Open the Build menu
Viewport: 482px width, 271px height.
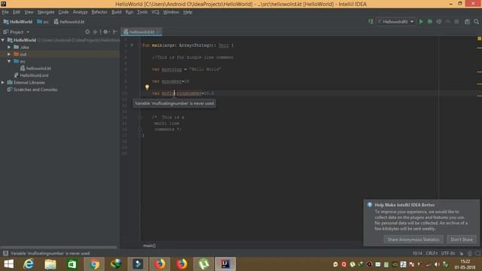click(116, 12)
